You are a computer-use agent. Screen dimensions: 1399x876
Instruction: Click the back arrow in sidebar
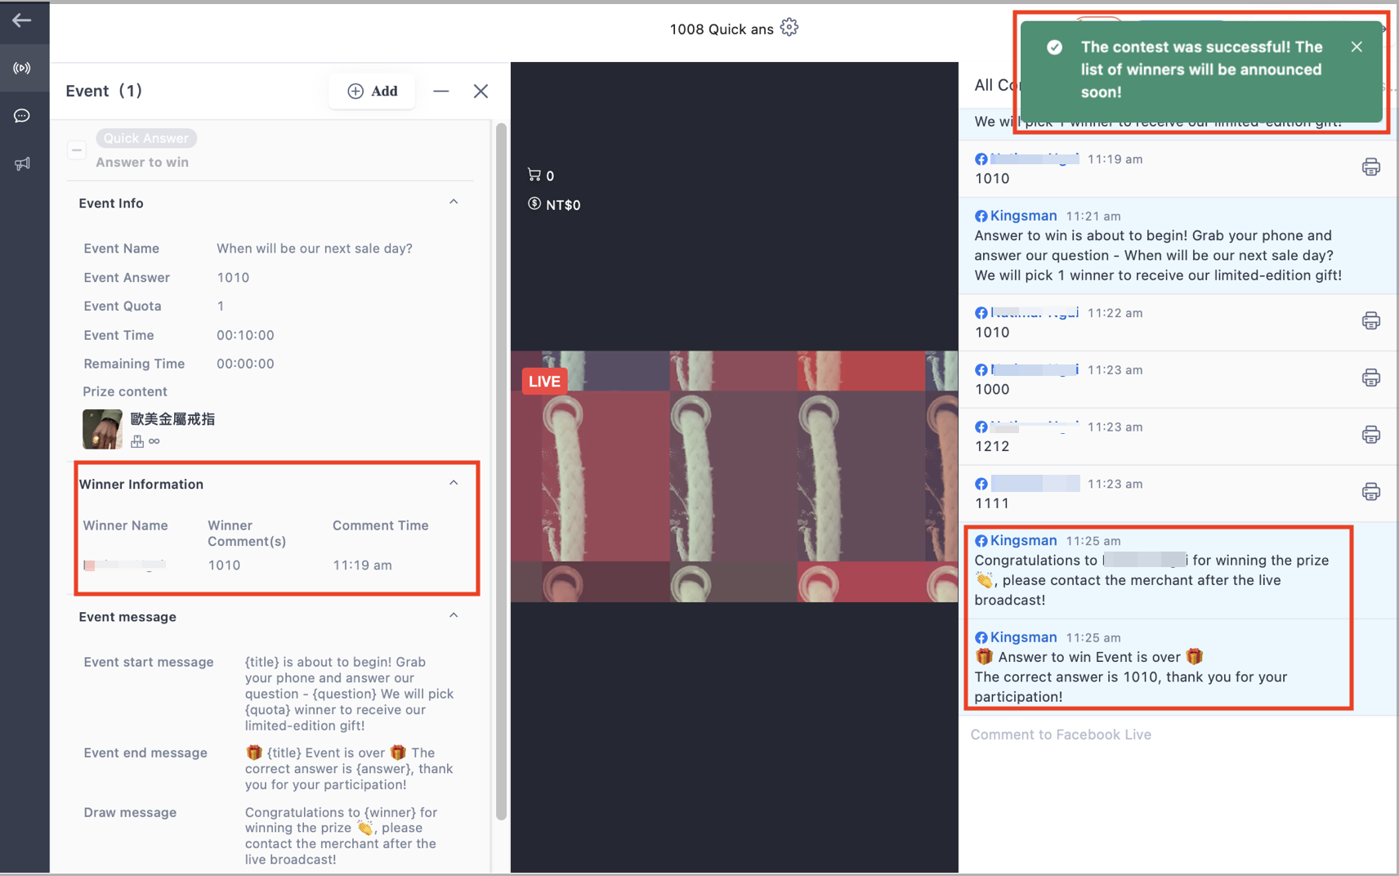[x=22, y=20]
